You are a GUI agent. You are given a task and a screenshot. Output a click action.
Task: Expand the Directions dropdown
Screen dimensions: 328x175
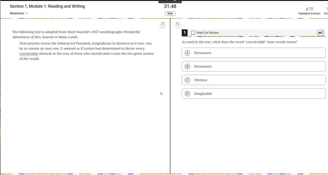(x=19, y=13)
